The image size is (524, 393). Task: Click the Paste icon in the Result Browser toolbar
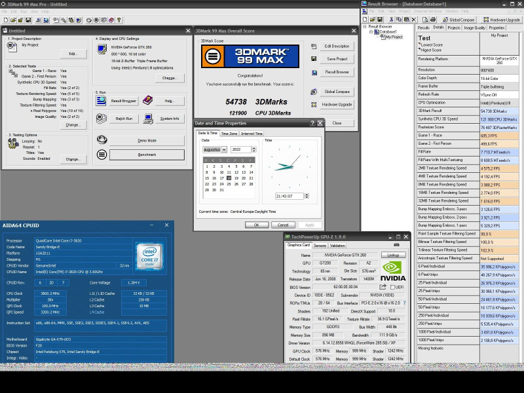point(406,20)
